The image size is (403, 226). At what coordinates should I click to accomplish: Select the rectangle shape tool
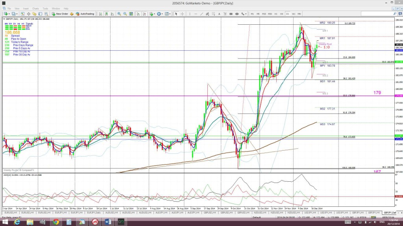point(231,14)
